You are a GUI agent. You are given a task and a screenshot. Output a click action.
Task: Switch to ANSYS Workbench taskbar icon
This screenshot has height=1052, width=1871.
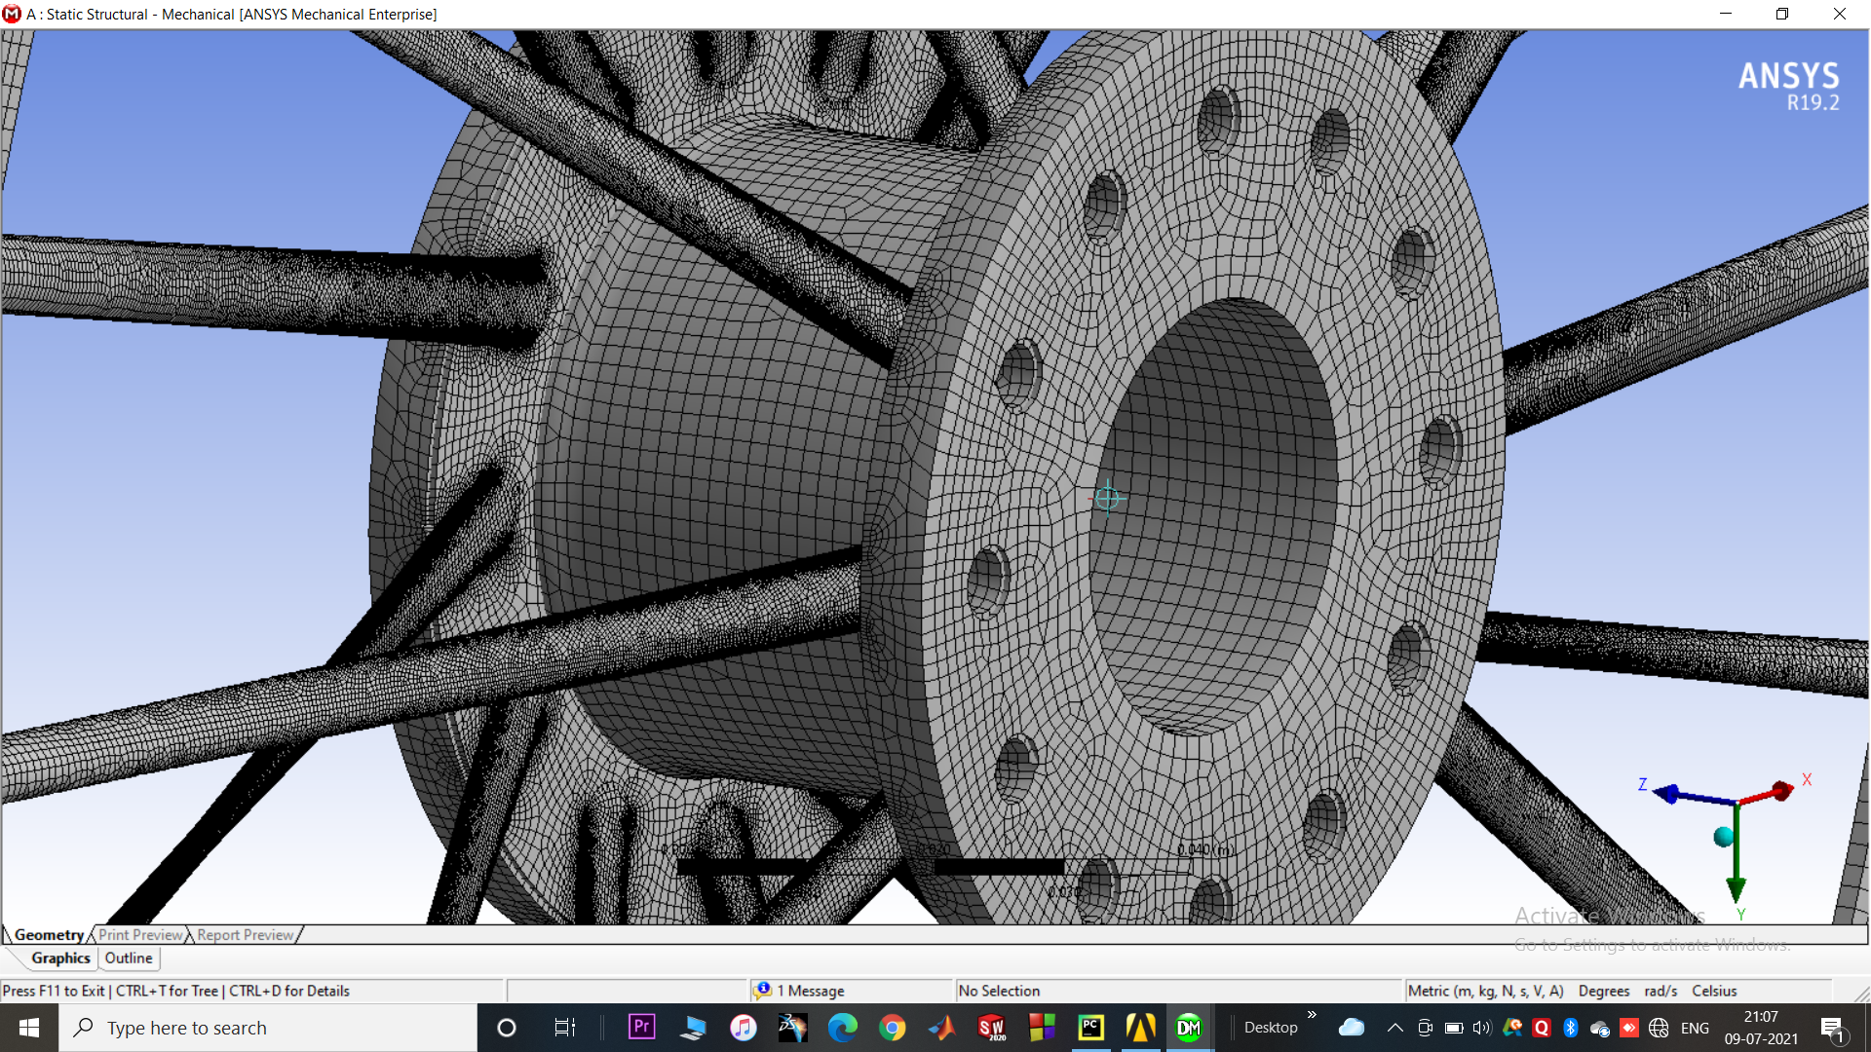tap(1141, 1028)
